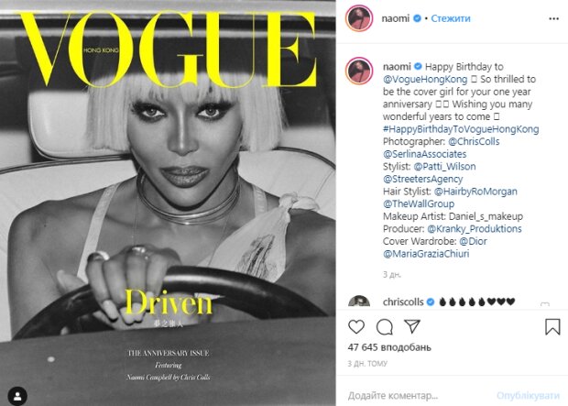568x406 pixels.
Task: Focus the Додайте коментар comment field
Action: pyautogui.click(x=417, y=395)
